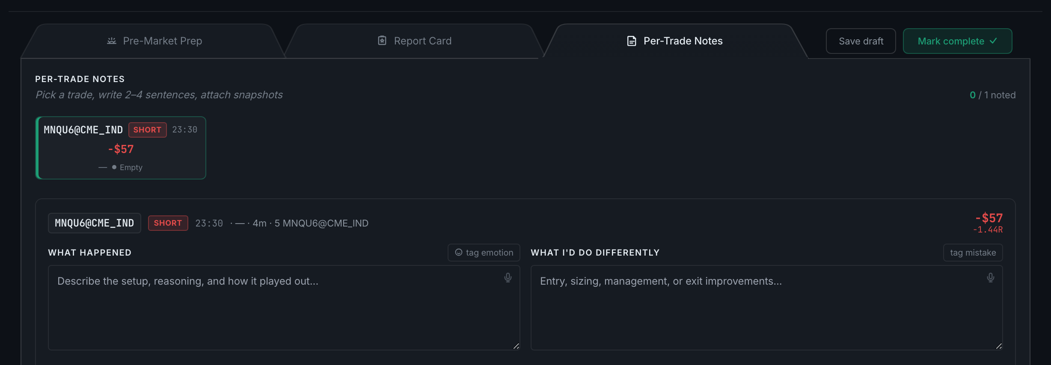This screenshot has width=1051, height=365.
Task: Click microphone icon in What Happened field
Action: (x=508, y=278)
